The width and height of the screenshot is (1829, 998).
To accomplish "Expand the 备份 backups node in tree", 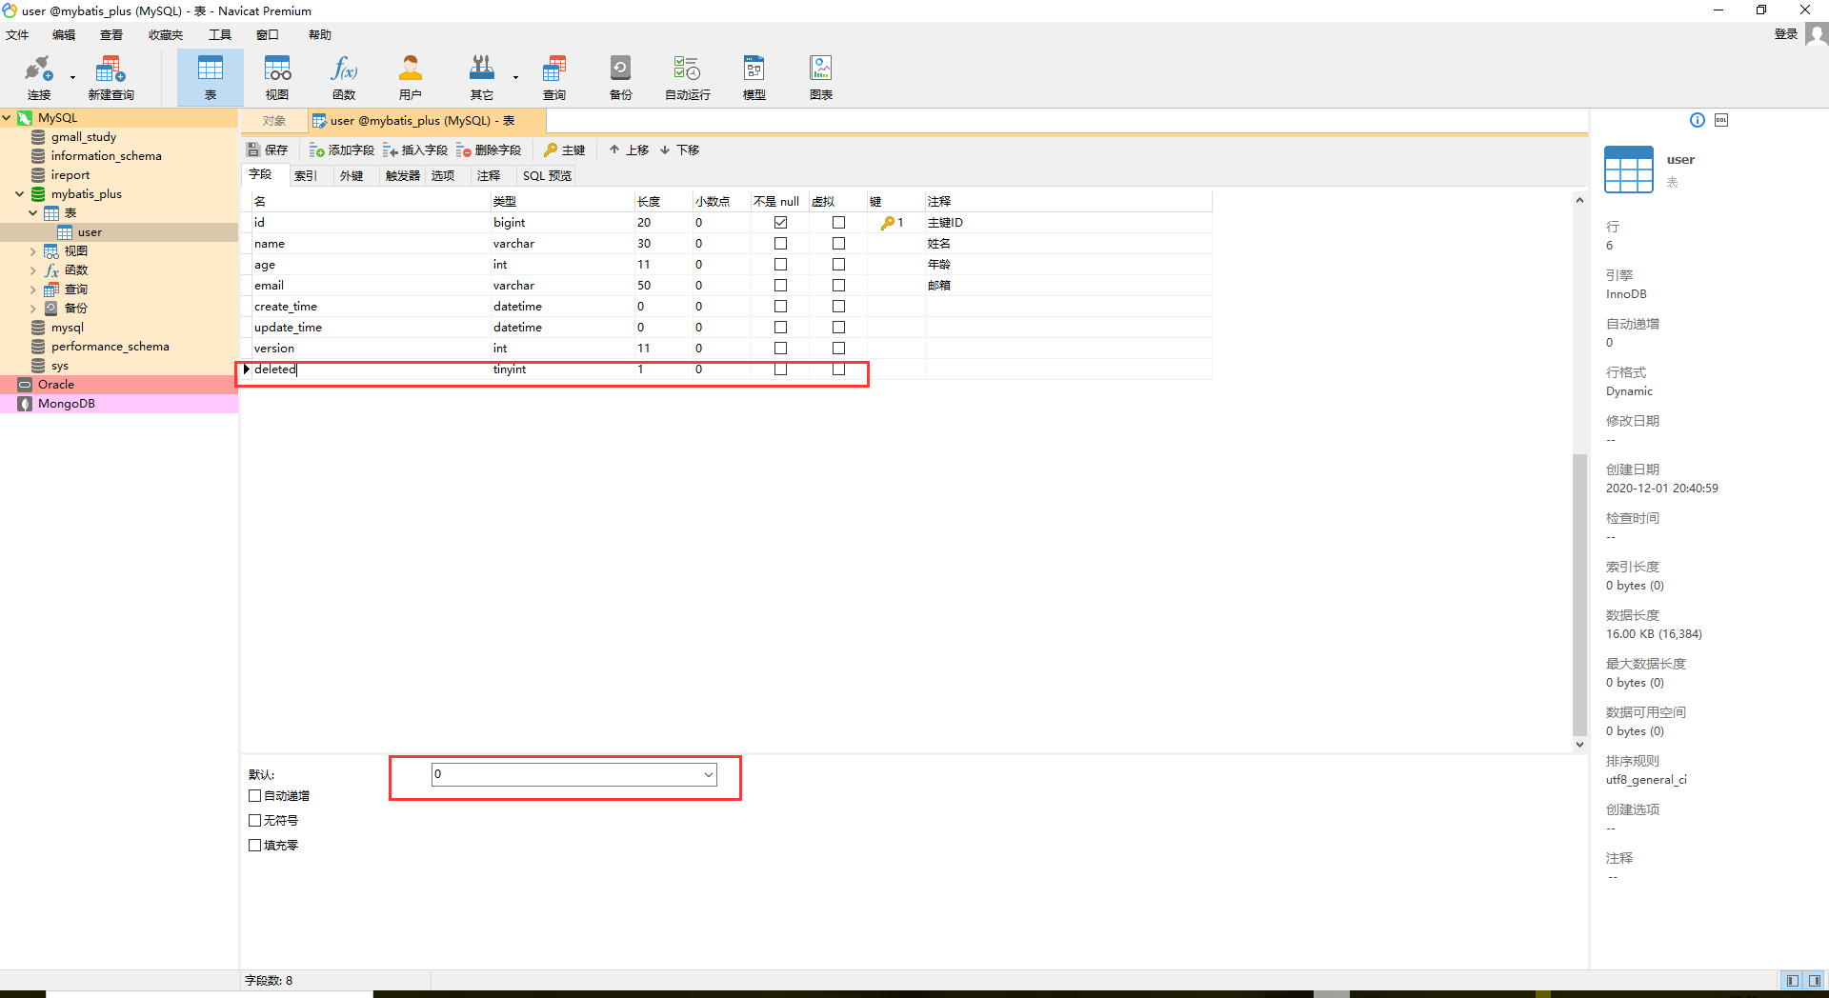I will 33,309.
